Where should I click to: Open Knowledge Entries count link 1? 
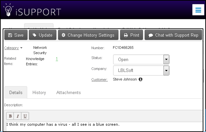point(57,59)
